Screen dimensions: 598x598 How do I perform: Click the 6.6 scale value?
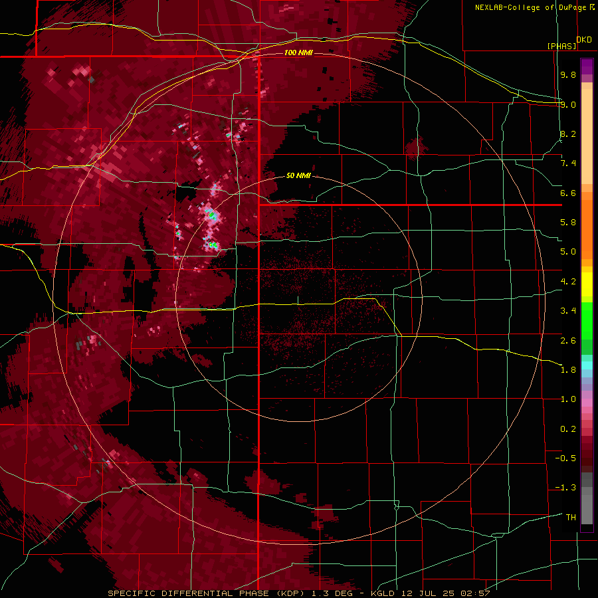(568, 193)
